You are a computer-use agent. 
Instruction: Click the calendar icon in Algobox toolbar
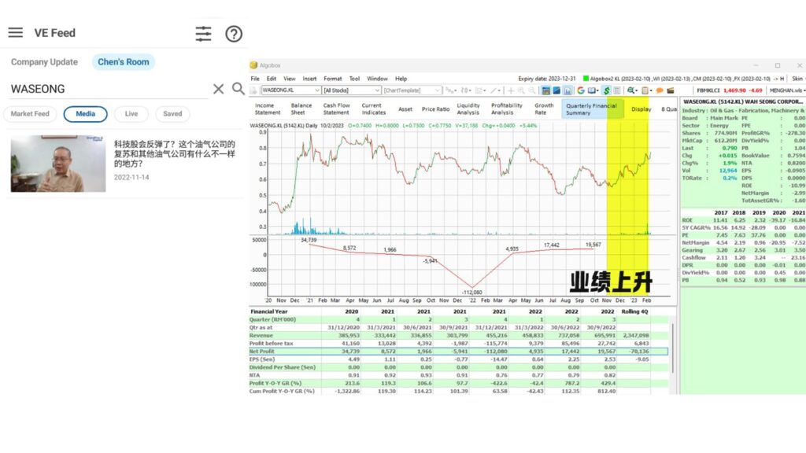[x=546, y=90]
